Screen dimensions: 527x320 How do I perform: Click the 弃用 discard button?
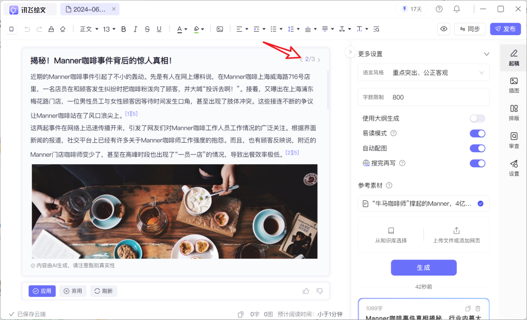click(x=73, y=291)
